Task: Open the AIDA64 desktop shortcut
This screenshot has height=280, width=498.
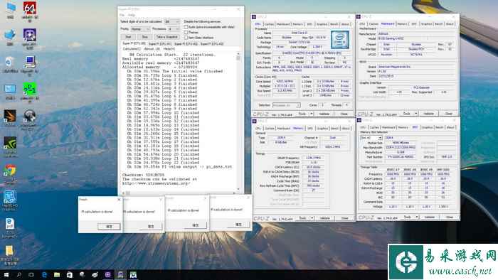Action: (x=30, y=9)
